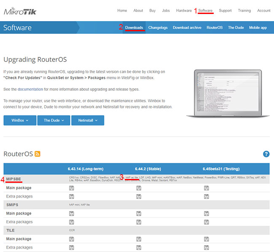Download SMIPS Extra packages Long-term version
The width and height of the screenshot is (274, 252).
coord(72,222)
